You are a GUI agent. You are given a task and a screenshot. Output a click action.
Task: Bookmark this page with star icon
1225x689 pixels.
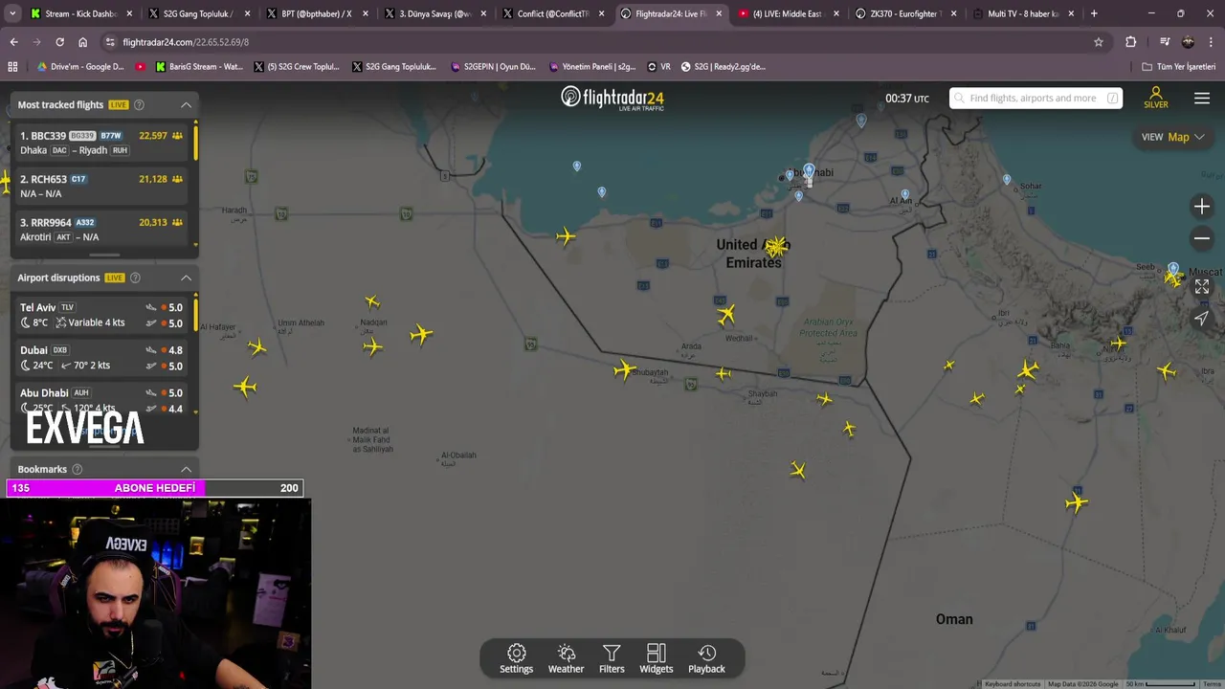[1099, 42]
